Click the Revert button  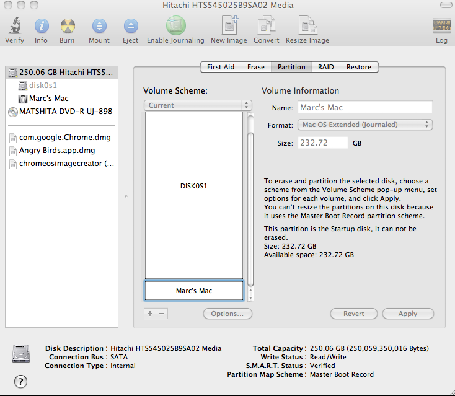click(x=354, y=314)
